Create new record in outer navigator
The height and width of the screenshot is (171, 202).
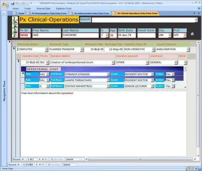pos(44,165)
